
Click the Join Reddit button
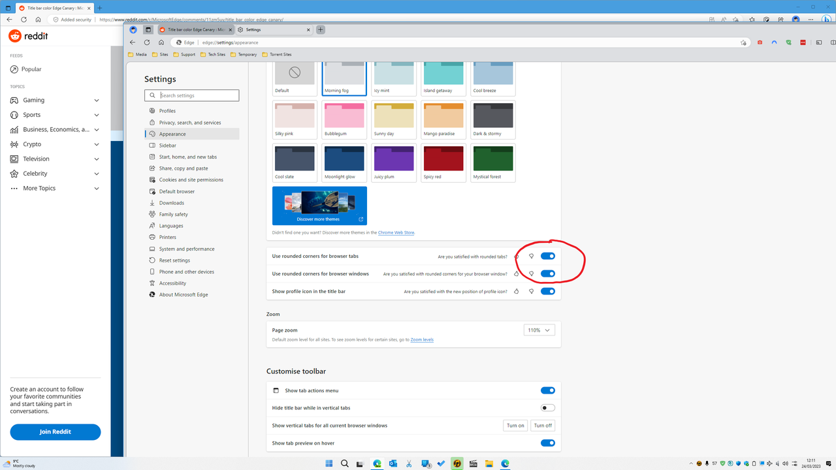[x=55, y=431]
